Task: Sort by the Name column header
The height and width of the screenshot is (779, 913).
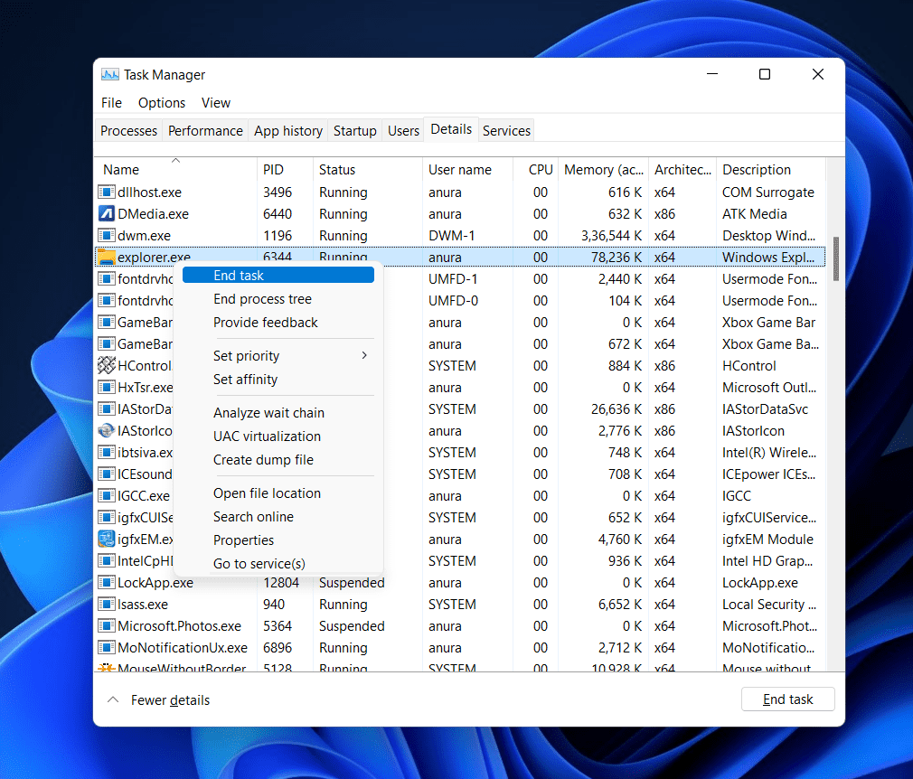Action: click(121, 170)
